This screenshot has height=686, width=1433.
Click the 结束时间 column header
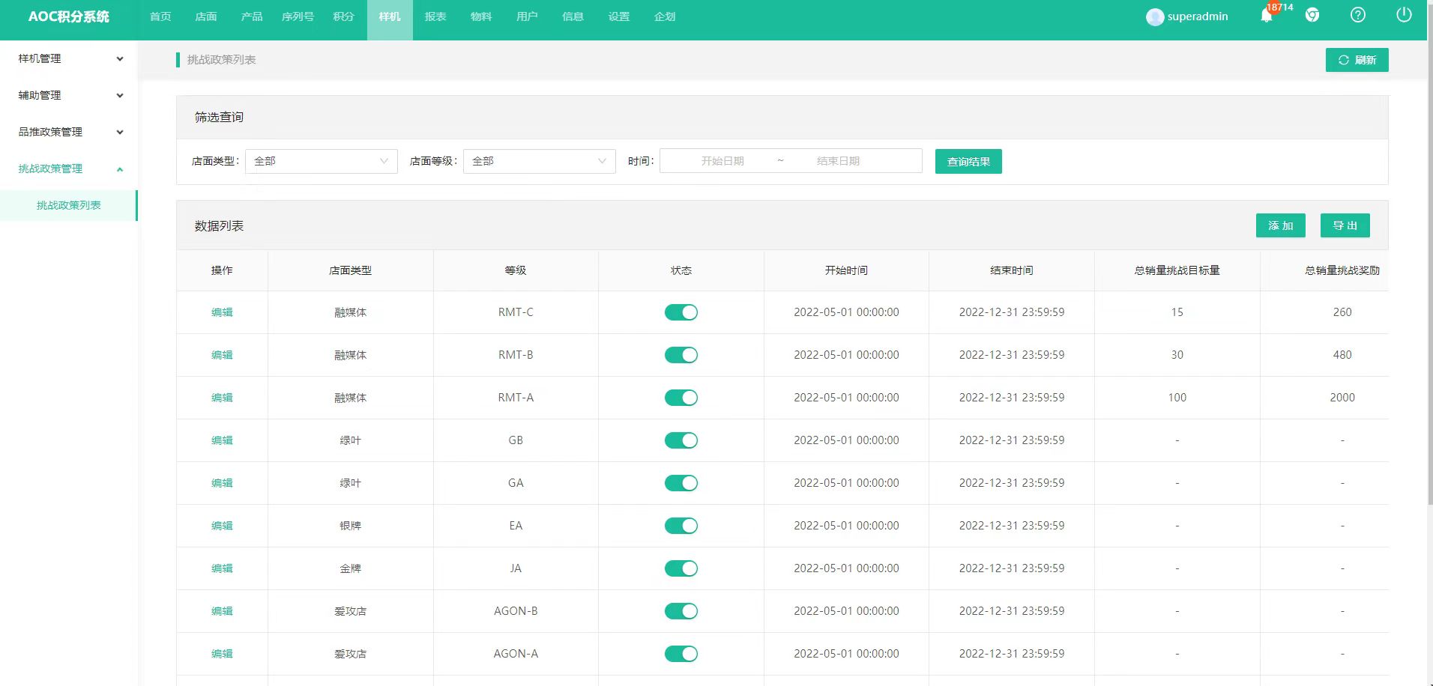[1012, 270]
